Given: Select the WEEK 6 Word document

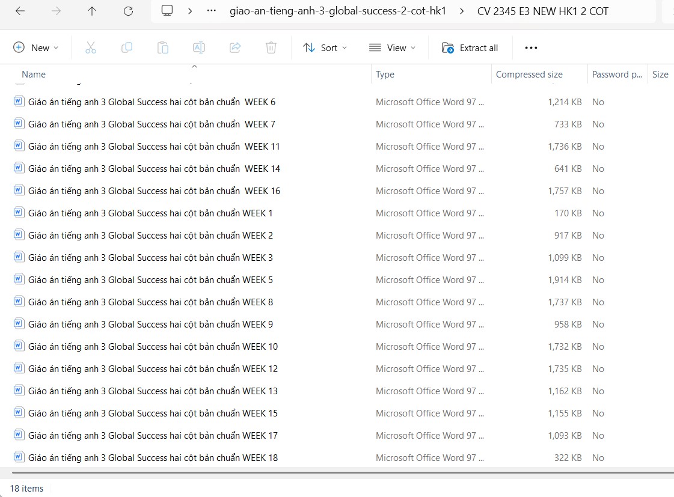Looking at the screenshot, I should coord(152,102).
